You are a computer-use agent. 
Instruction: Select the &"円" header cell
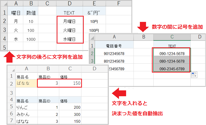(94, 13)
